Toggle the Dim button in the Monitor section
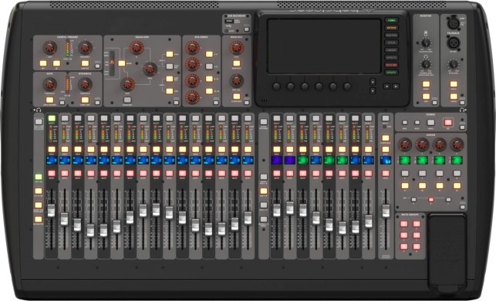Viewport: 496px width, 301px height. [426, 96]
